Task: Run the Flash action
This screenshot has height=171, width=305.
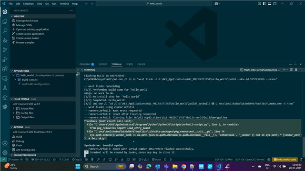Action: click(19, 145)
